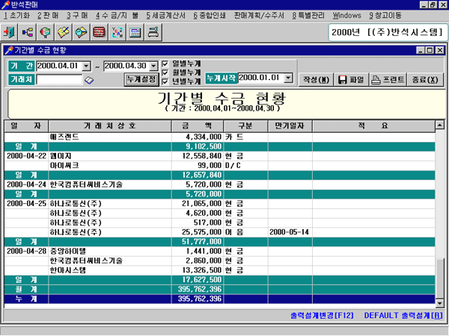Open the Windows menu
Image resolution: width=449 pixels, height=336 pixels.
(346, 16)
